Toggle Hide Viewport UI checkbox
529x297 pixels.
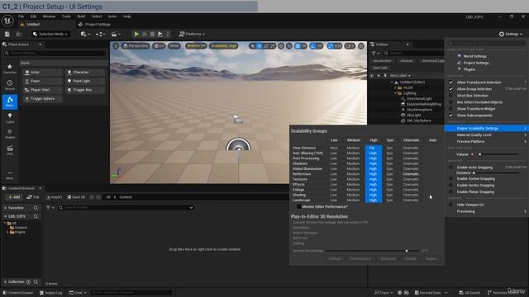pyautogui.click(x=450, y=205)
